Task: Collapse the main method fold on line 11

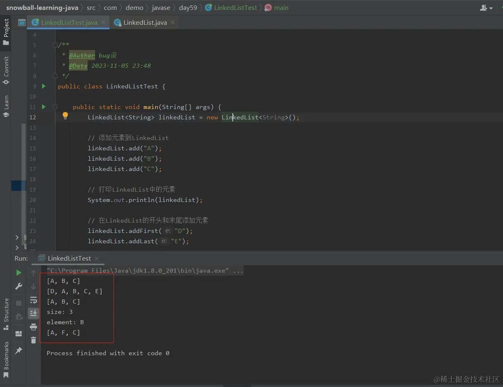Action: 55,107
